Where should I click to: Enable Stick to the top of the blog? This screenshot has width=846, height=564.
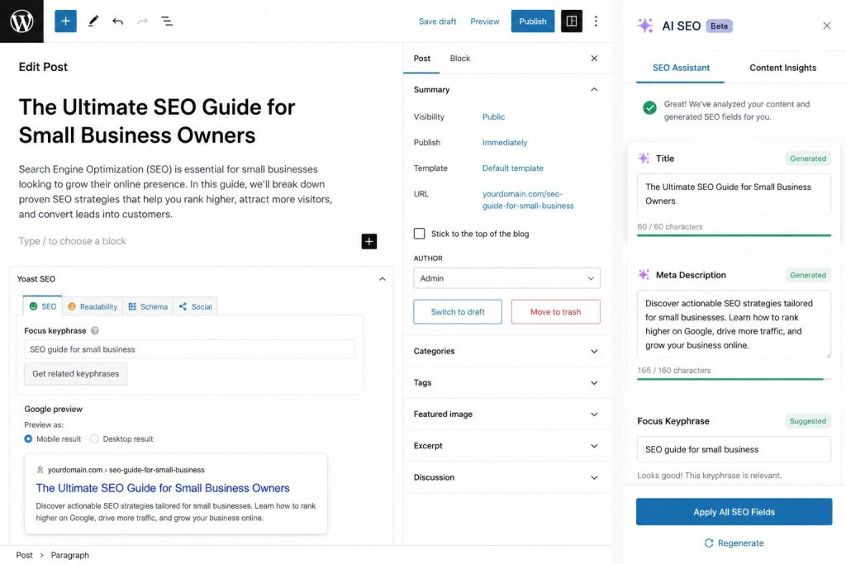419,234
